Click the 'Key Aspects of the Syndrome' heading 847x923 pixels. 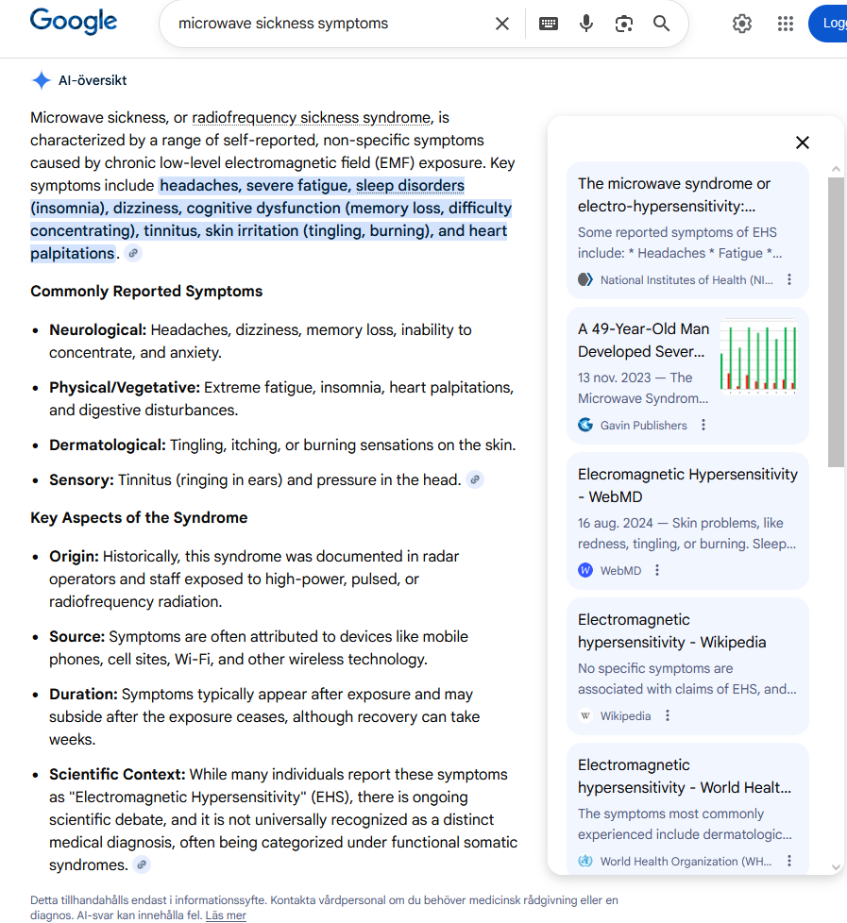[139, 518]
